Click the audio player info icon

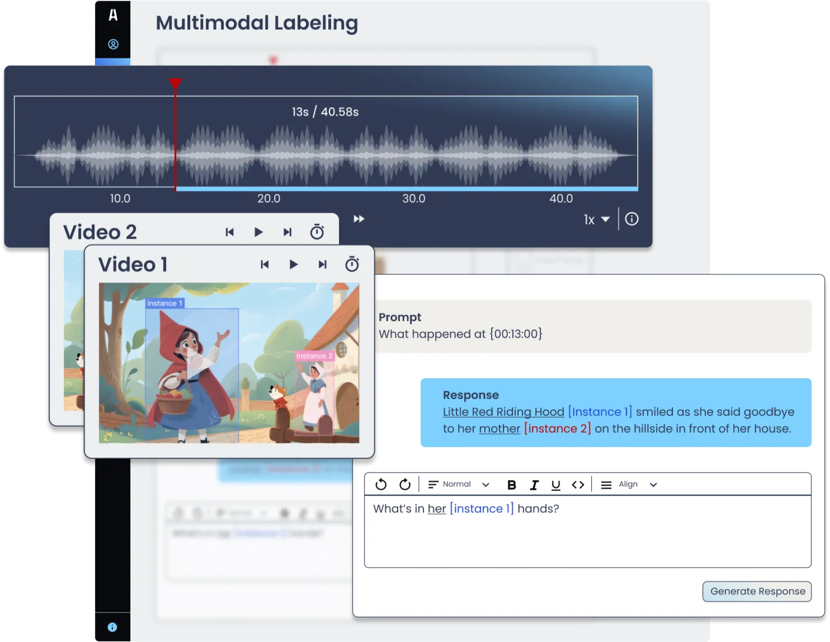pyautogui.click(x=631, y=219)
